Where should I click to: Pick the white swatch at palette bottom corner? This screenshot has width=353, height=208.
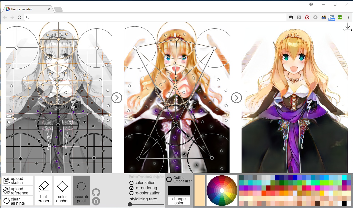click(x=349, y=203)
